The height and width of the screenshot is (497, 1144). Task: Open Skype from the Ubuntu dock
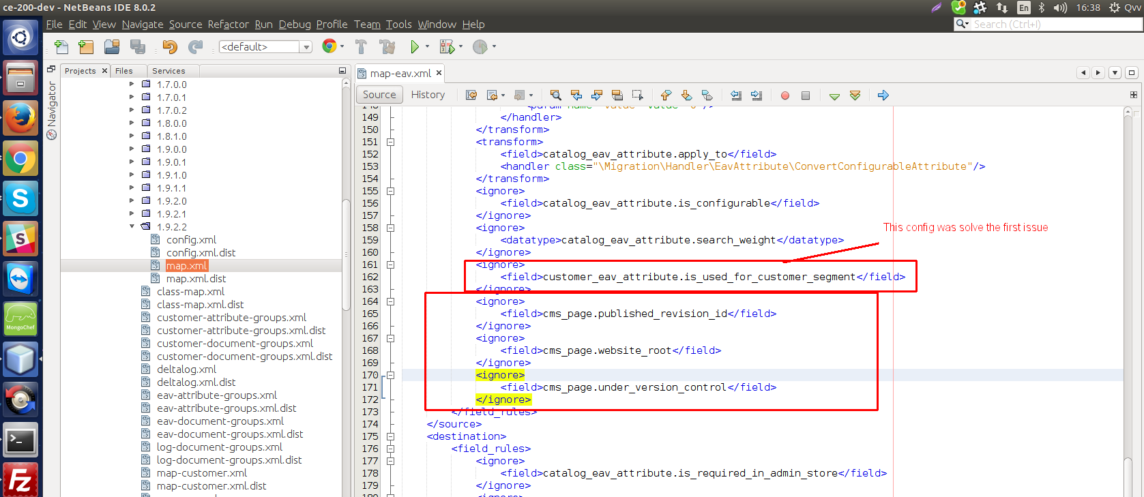20,199
